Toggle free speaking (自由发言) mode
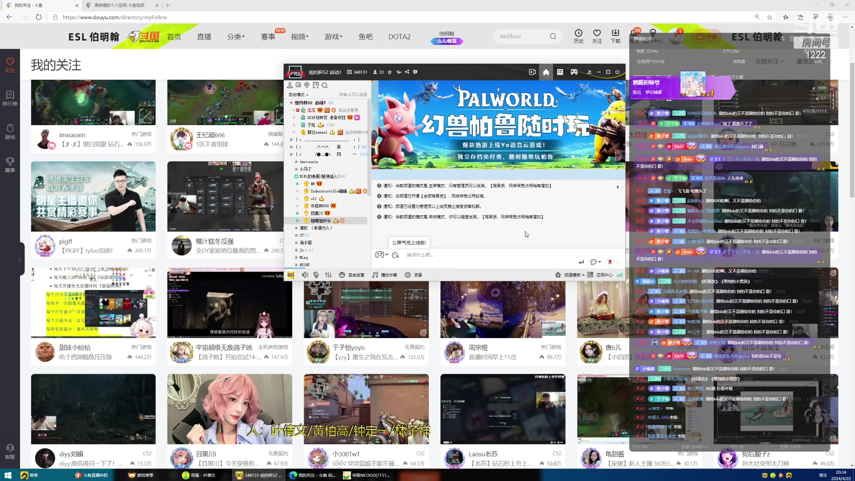855x481 pixels. pyautogui.click(x=352, y=275)
